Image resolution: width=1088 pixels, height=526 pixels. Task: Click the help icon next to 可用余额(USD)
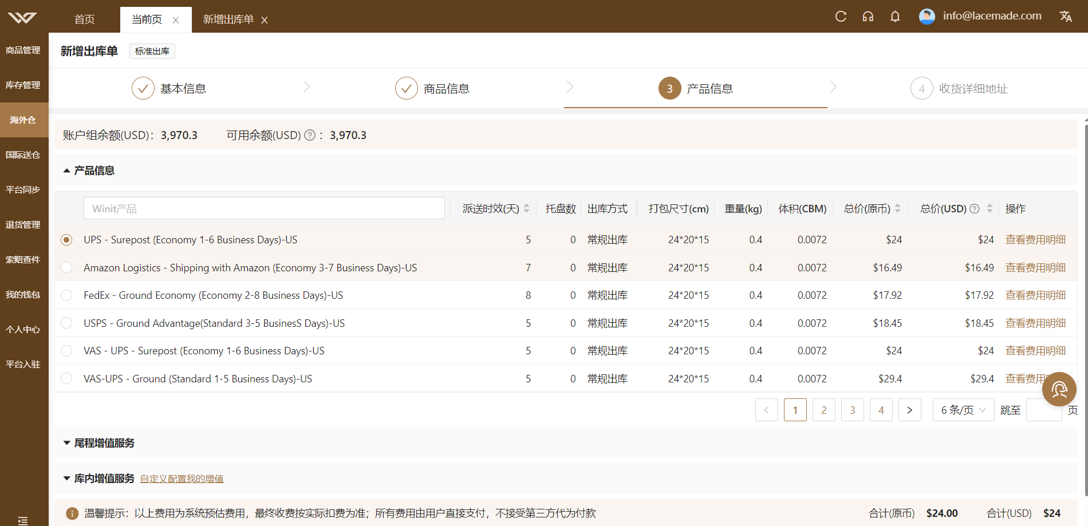click(x=310, y=135)
